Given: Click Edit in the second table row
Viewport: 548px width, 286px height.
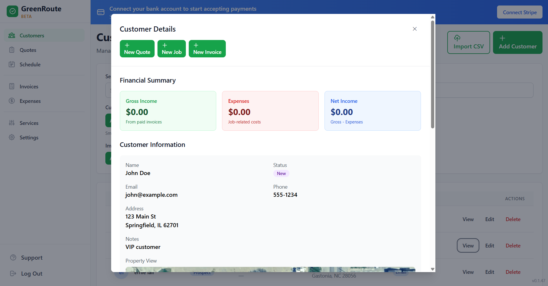Looking at the screenshot, I should coord(490,246).
